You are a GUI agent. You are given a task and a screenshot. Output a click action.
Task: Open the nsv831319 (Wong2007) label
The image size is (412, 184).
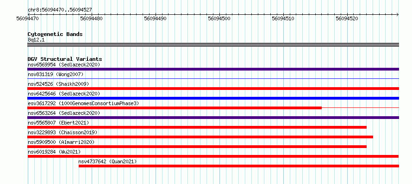(56, 74)
